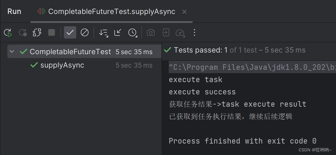Close the CompletableFutureTest.supplyAsync tab
The height and width of the screenshot is (155, 336).
[x=184, y=12]
